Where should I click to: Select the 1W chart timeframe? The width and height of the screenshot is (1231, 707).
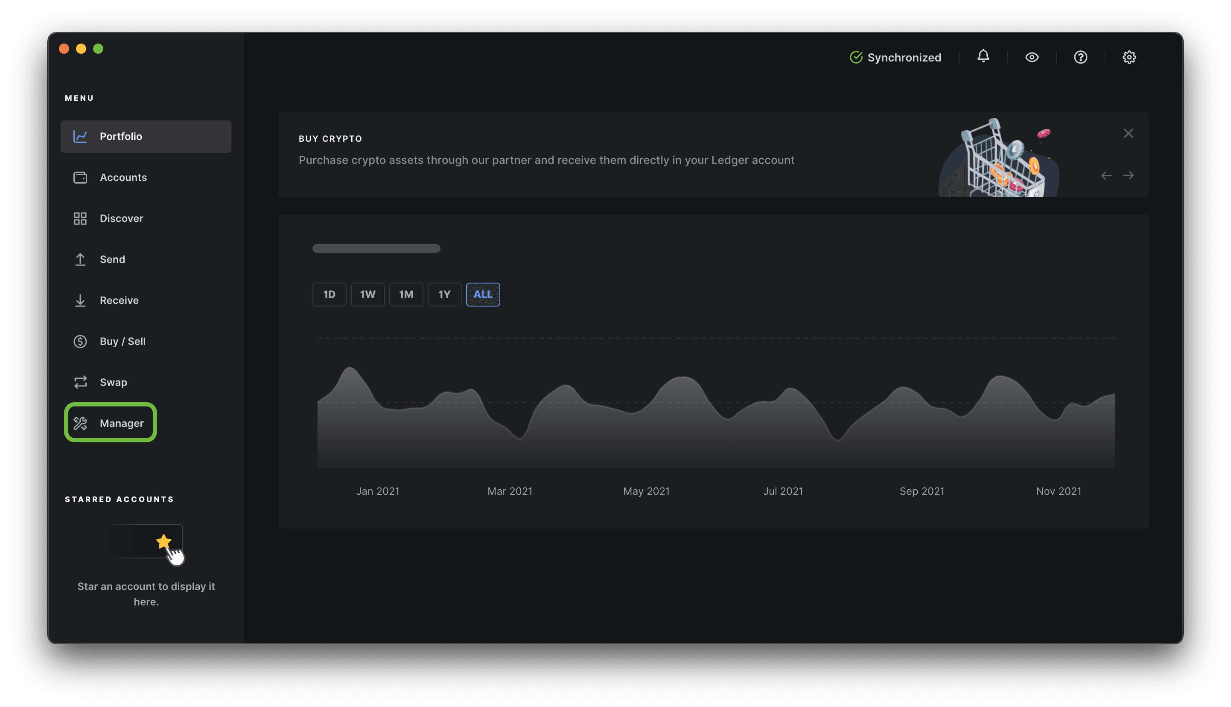tap(367, 293)
